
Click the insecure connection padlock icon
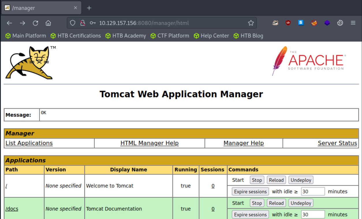(x=83, y=23)
